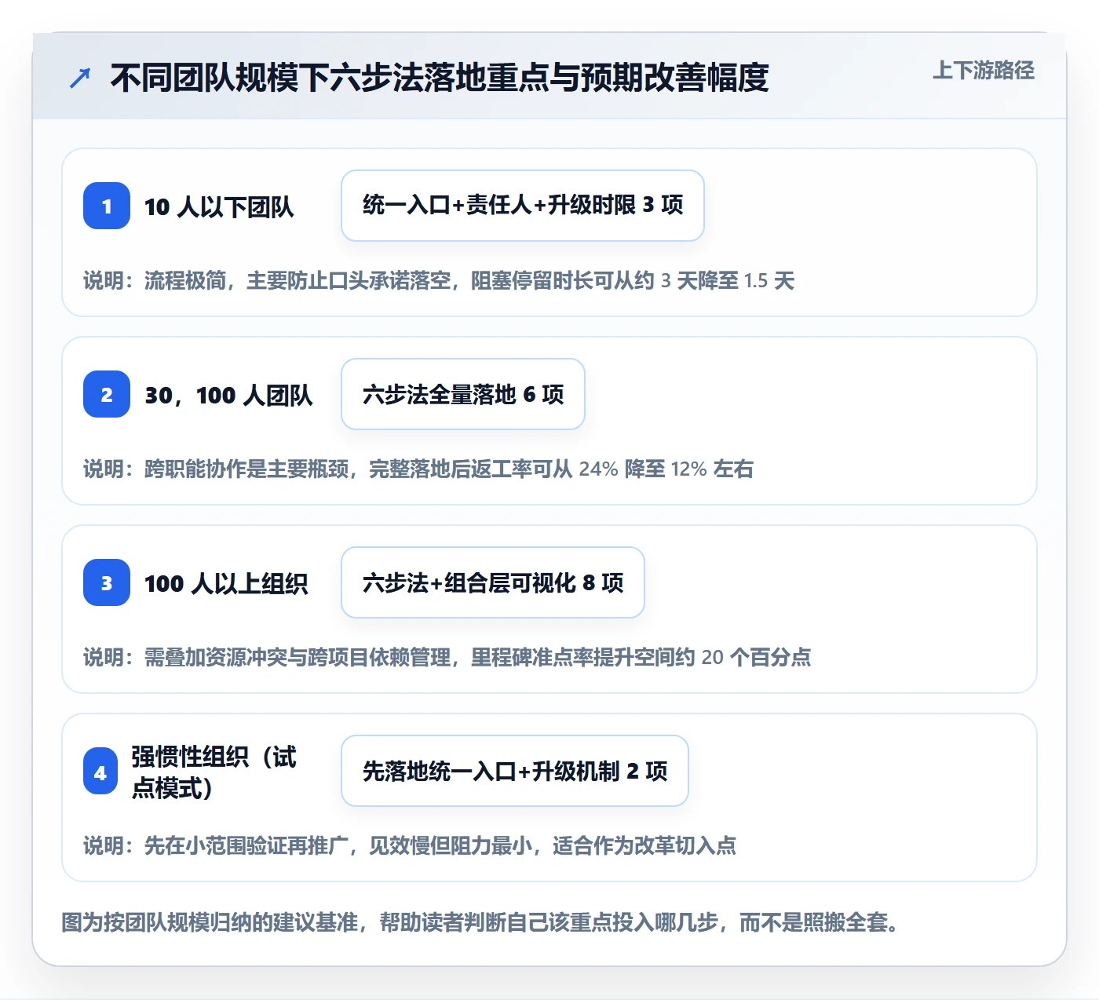Image resolution: width=1099 pixels, height=1000 pixels.
Task: Click the footer caption starting 图为按团队规模归纳
Action: tap(480, 922)
